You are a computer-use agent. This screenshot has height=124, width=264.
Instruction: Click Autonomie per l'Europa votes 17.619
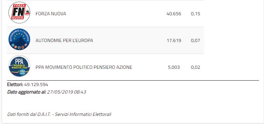pos(174,41)
